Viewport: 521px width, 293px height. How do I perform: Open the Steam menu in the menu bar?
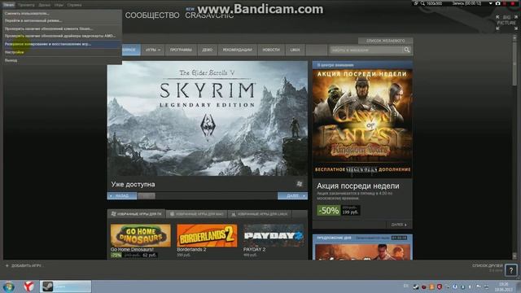tap(9, 5)
